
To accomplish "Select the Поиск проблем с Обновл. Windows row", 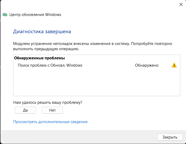I will (97, 65).
